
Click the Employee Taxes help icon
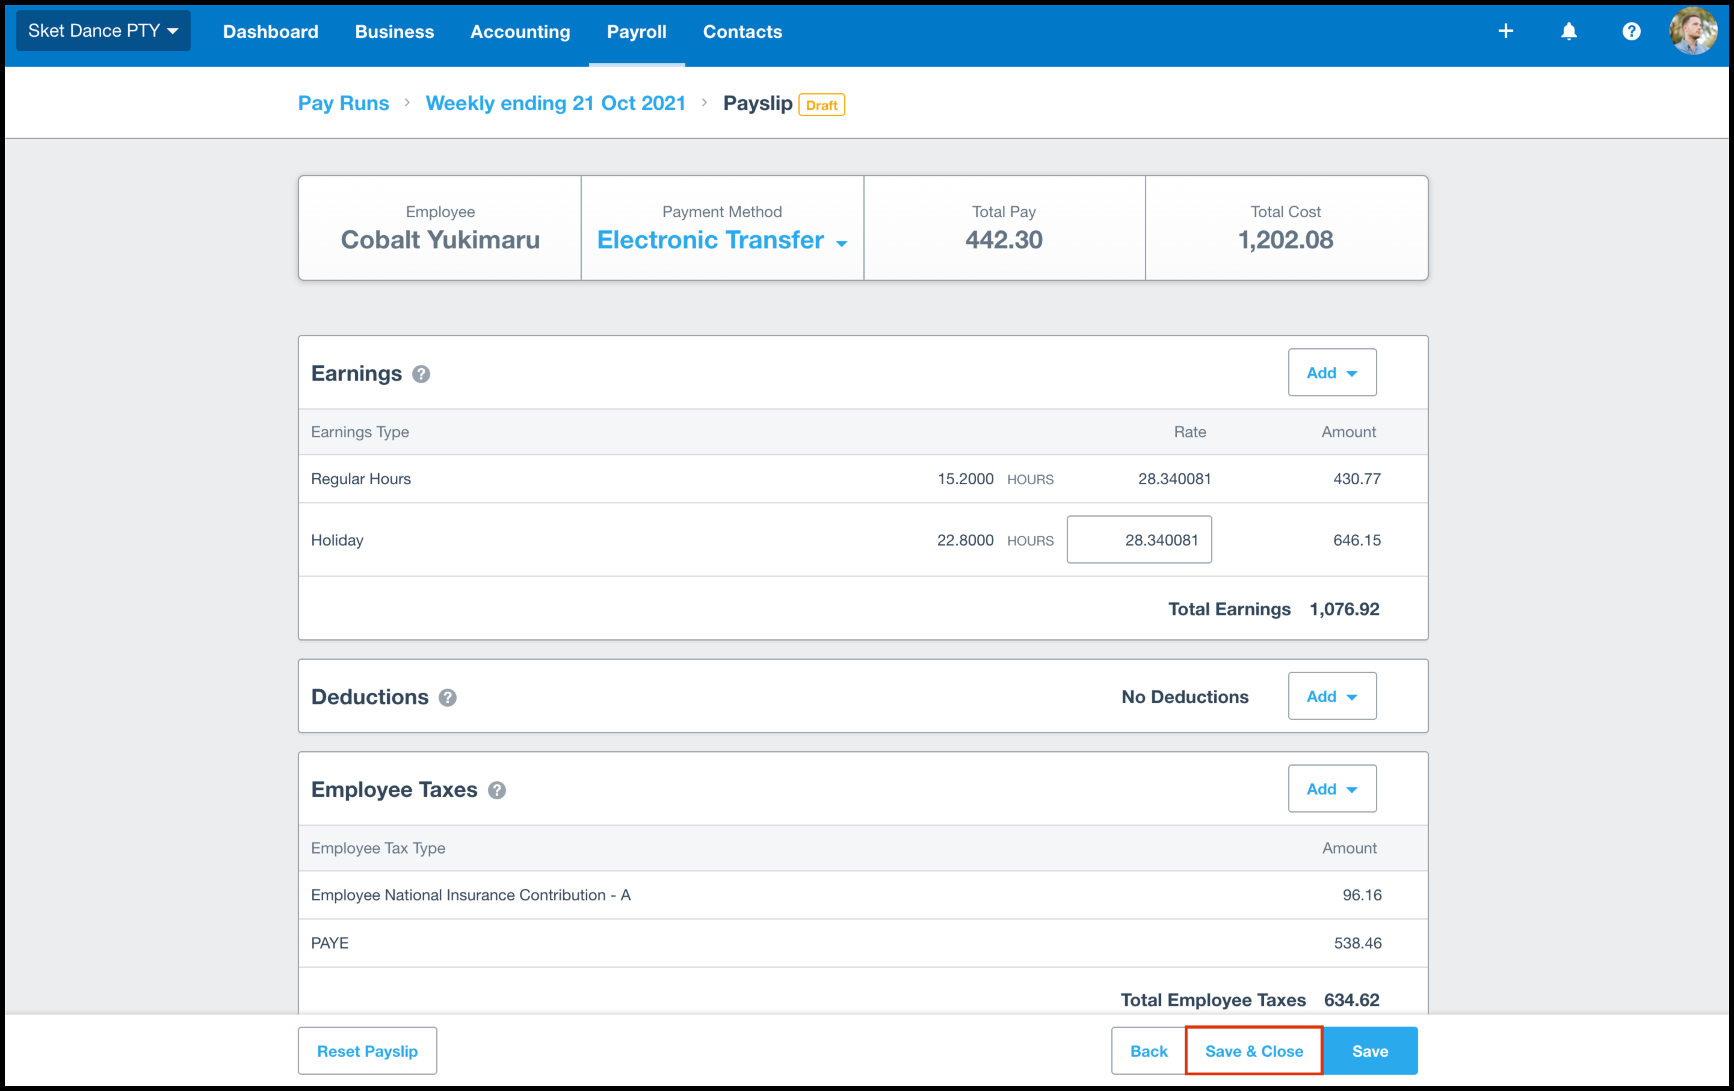pos(497,790)
